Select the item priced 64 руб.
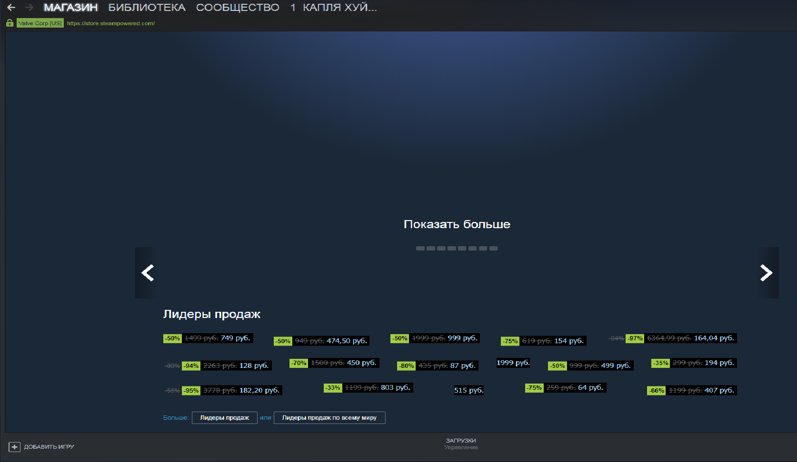This screenshot has height=462, width=797. 566,387
